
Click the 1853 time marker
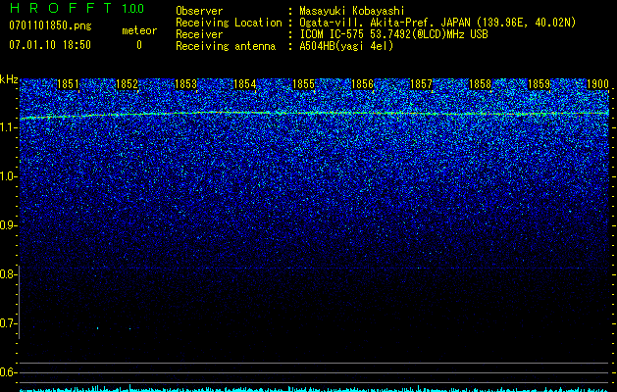185,84
